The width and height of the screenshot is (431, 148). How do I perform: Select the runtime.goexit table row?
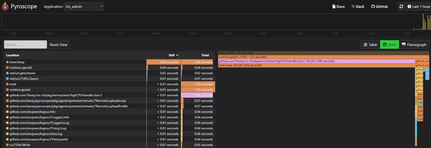pos(109,89)
